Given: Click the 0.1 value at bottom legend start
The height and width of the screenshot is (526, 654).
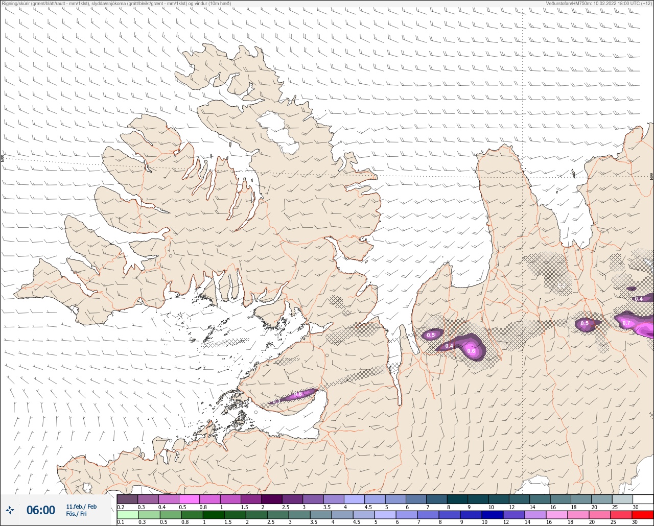Looking at the screenshot, I should [121, 522].
